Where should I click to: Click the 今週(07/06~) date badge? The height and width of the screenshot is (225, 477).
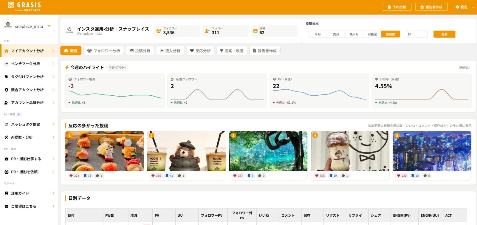click(117, 68)
